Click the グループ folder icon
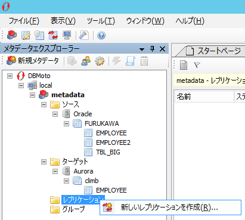The height and width of the screenshot is (220, 245). click(x=55, y=209)
